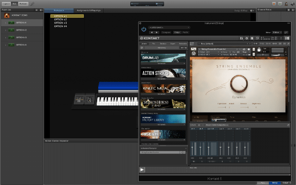The width and height of the screenshot is (296, 185).
Task: Click the Copy button in plugin header
Action: coord(177,33)
